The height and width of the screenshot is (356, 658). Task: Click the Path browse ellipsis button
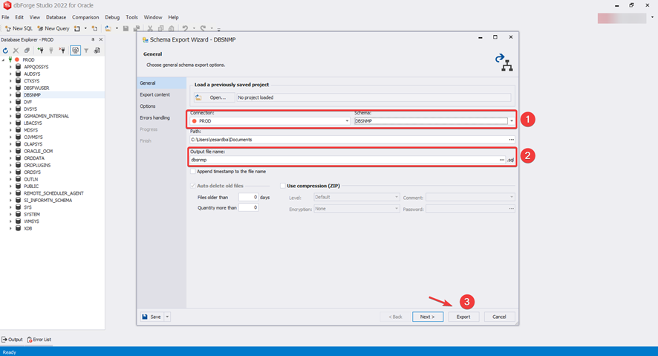pos(511,140)
